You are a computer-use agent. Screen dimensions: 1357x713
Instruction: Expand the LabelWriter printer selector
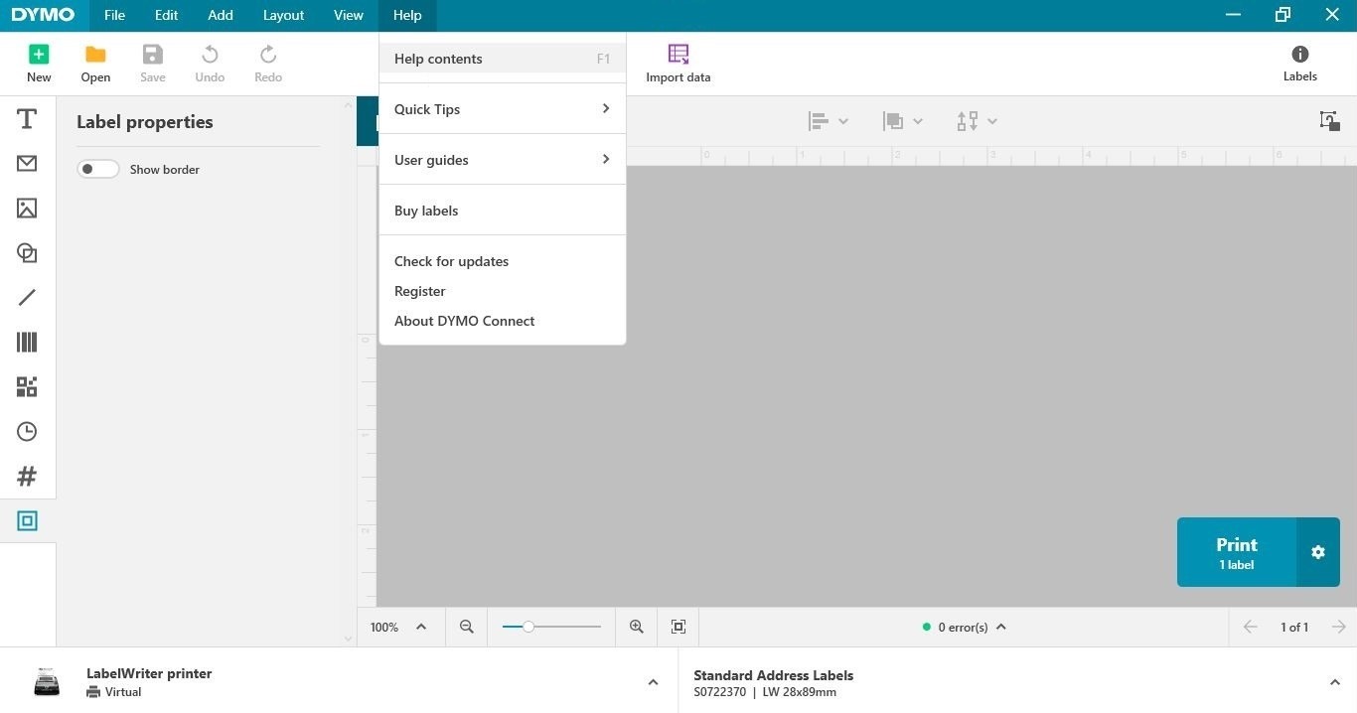652,682
